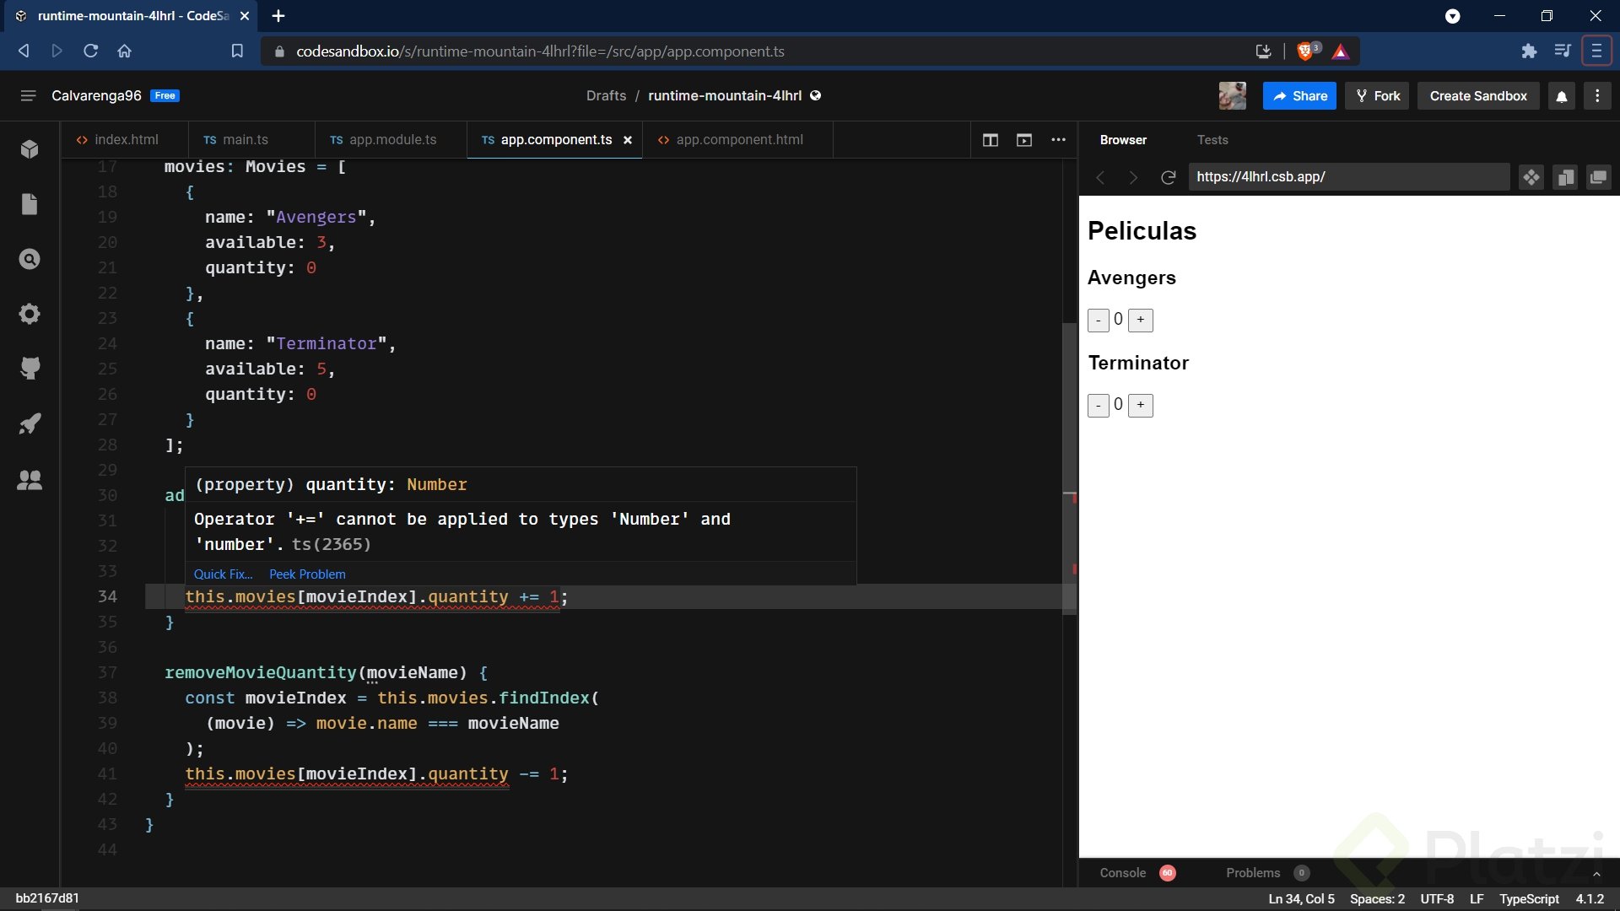Click the split editor icon
Viewport: 1620px width, 911px height.
[x=991, y=140]
